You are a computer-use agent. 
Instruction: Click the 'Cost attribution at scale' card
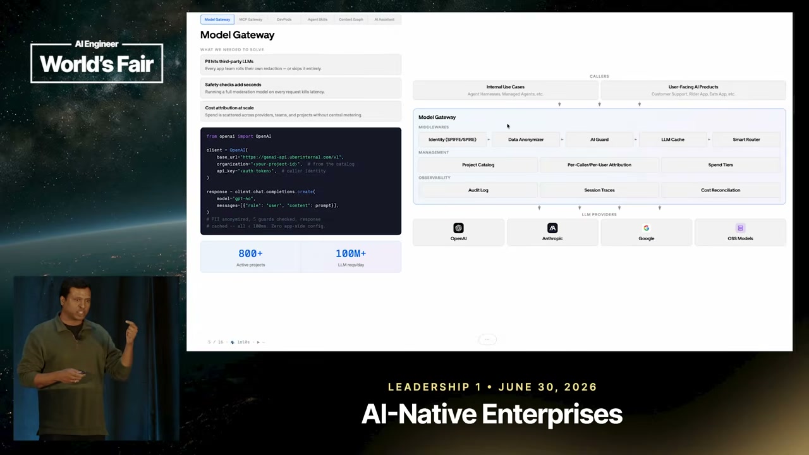[301, 111]
